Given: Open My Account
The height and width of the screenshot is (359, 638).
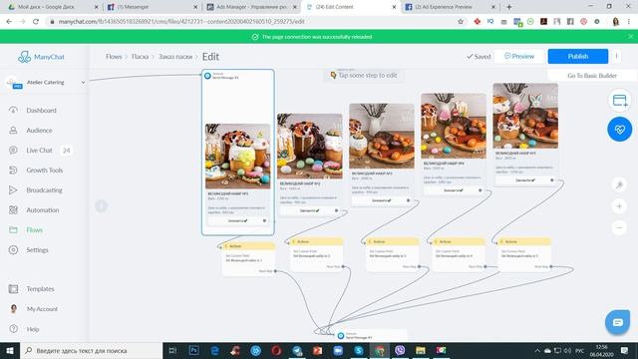Looking at the screenshot, I should 42,309.
